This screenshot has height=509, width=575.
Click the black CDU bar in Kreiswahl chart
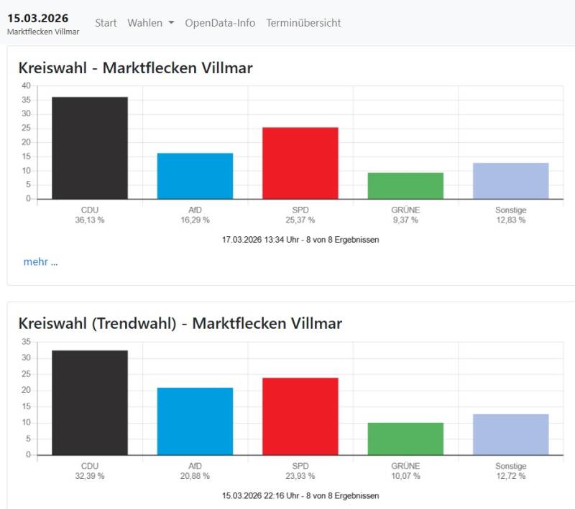click(x=90, y=148)
